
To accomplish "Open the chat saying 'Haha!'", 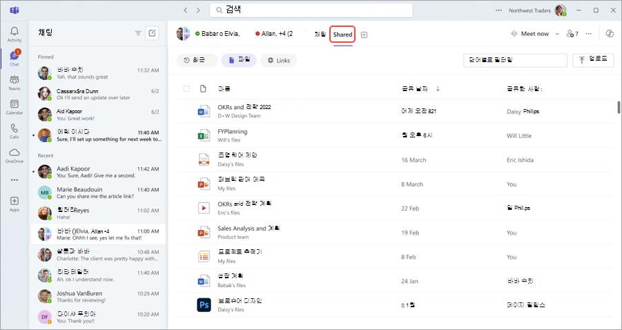I will click(98, 213).
